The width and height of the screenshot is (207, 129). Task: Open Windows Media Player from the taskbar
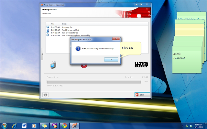(x=34, y=126)
